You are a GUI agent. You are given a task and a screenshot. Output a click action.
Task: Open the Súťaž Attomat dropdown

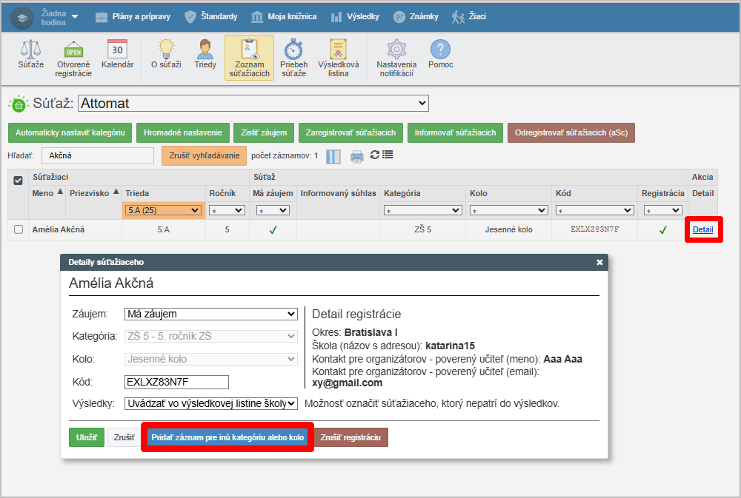click(253, 104)
